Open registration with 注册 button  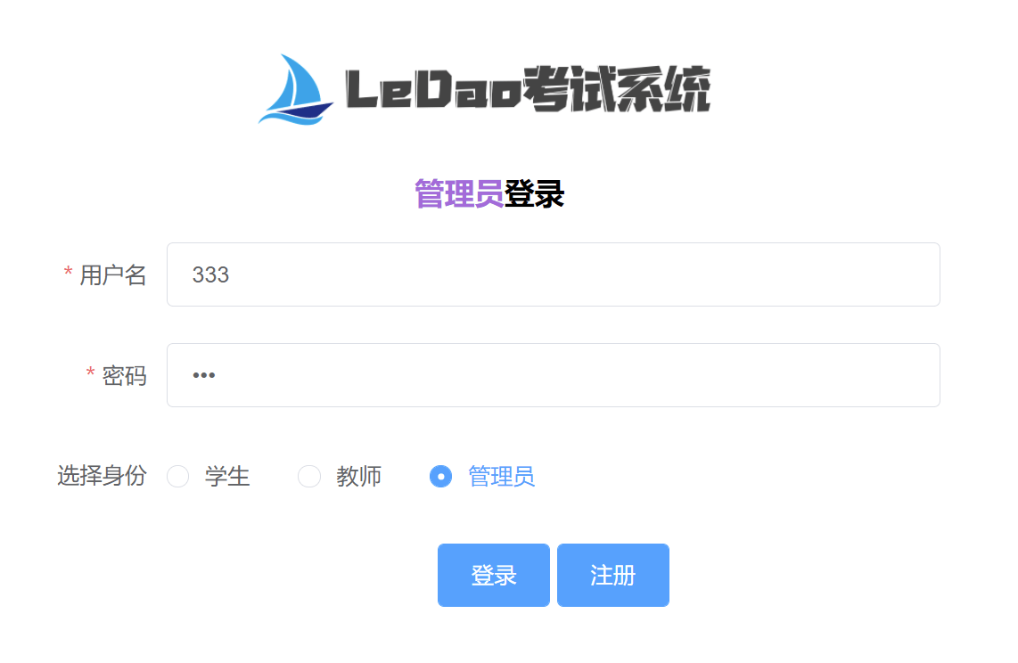pyautogui.click(x=613, y=575)
